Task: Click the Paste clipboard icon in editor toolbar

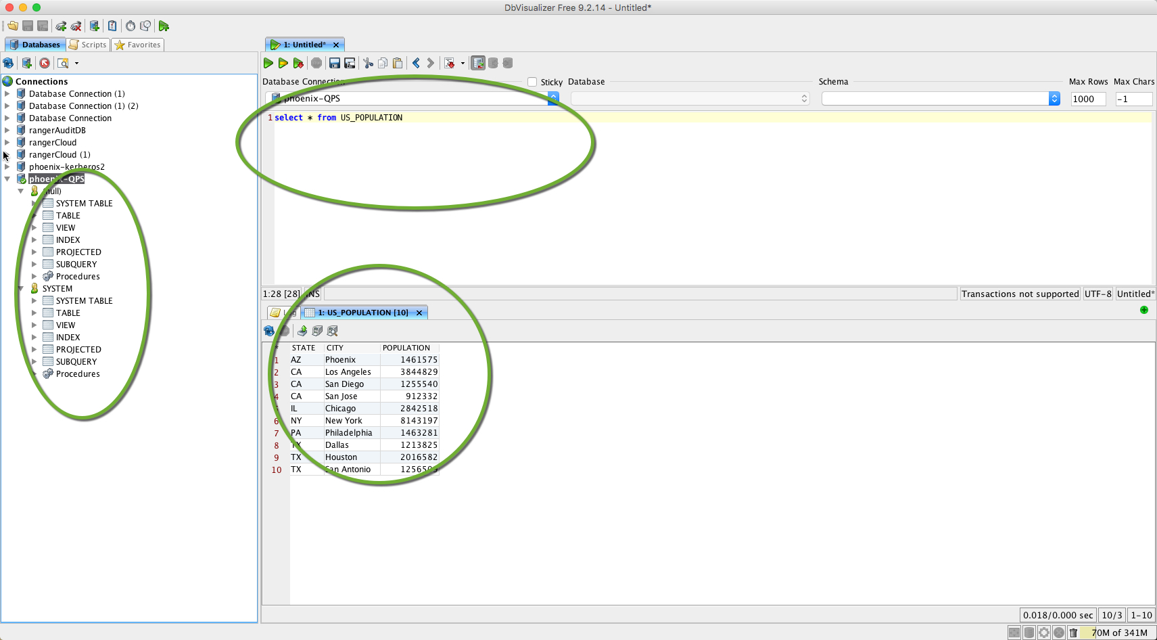Action: pos(398,63)
